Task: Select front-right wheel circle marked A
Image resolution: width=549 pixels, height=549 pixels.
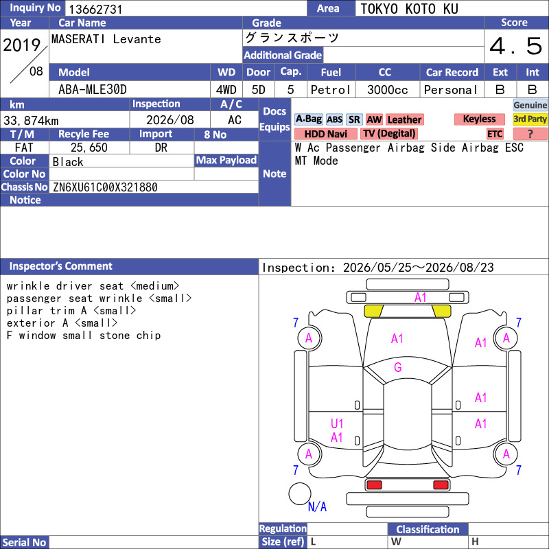Action: pos(506,338)
